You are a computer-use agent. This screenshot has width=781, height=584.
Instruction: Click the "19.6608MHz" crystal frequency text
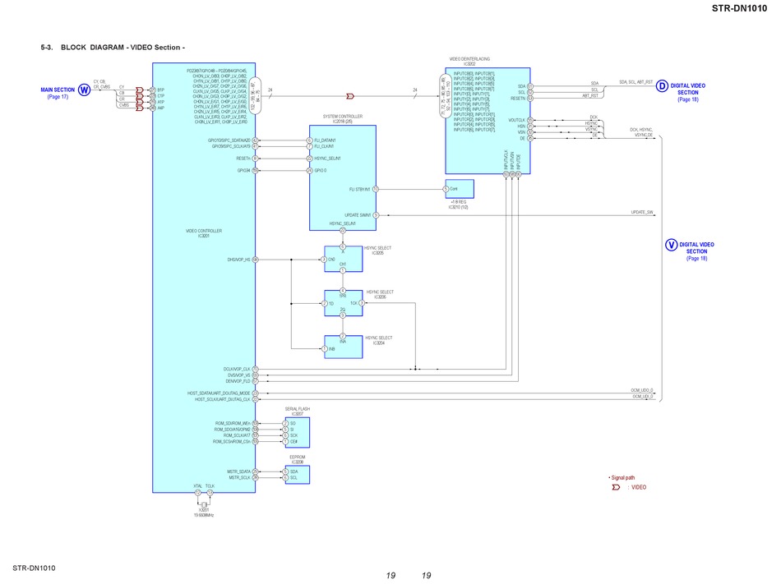point(204,515)
